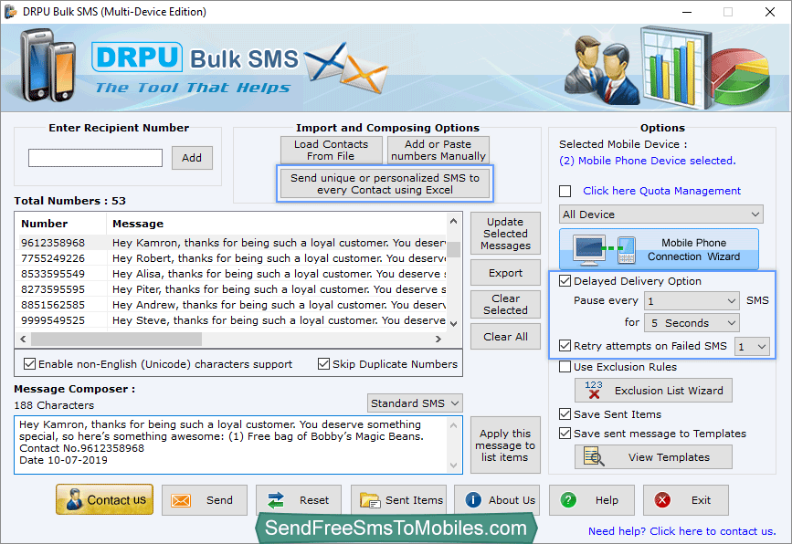Click Load Contacts From File button
The width and height of the screenshot is (792, 544).
click(331, 150)
